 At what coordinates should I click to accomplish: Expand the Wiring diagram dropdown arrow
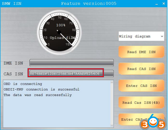point(162,36)
